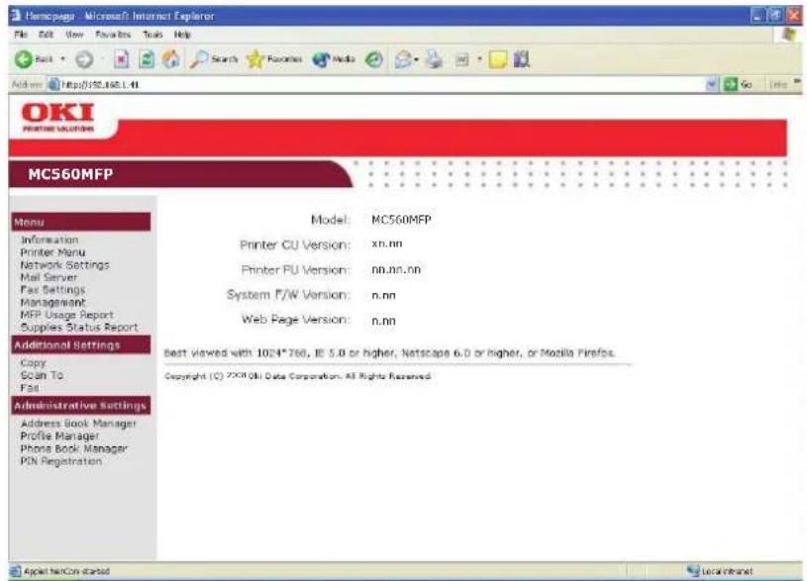
Task: Click the OKI logo
Action: (57, 118)
